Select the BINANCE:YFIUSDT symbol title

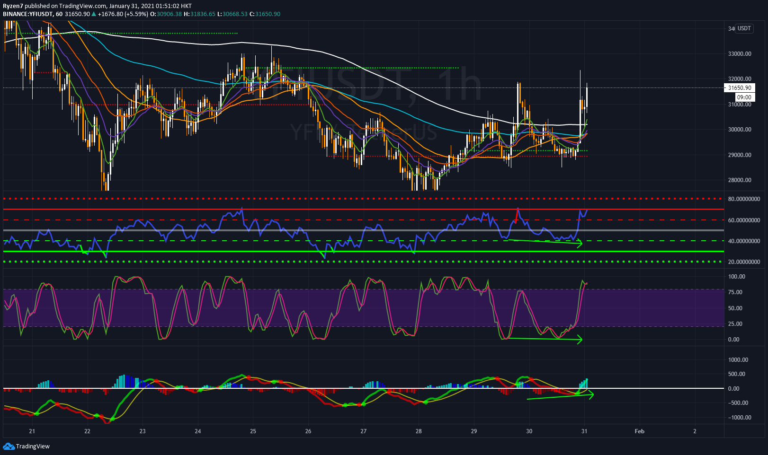click(x=27, y=14)
